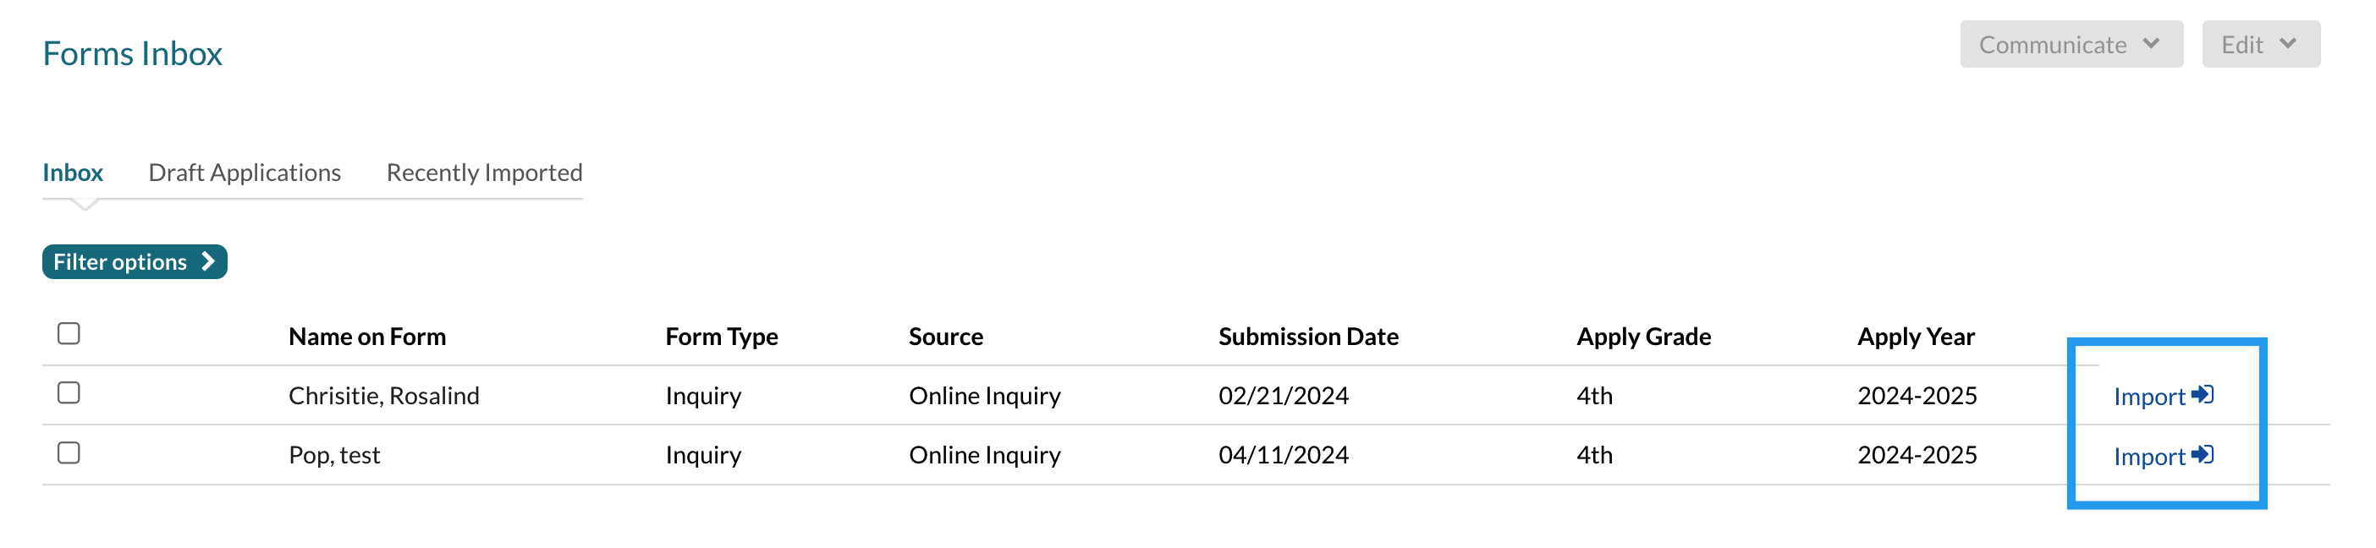The image size is (2376, 548).
Task: Click Import link for Pop, test
Action: [x=2149, y=457]
